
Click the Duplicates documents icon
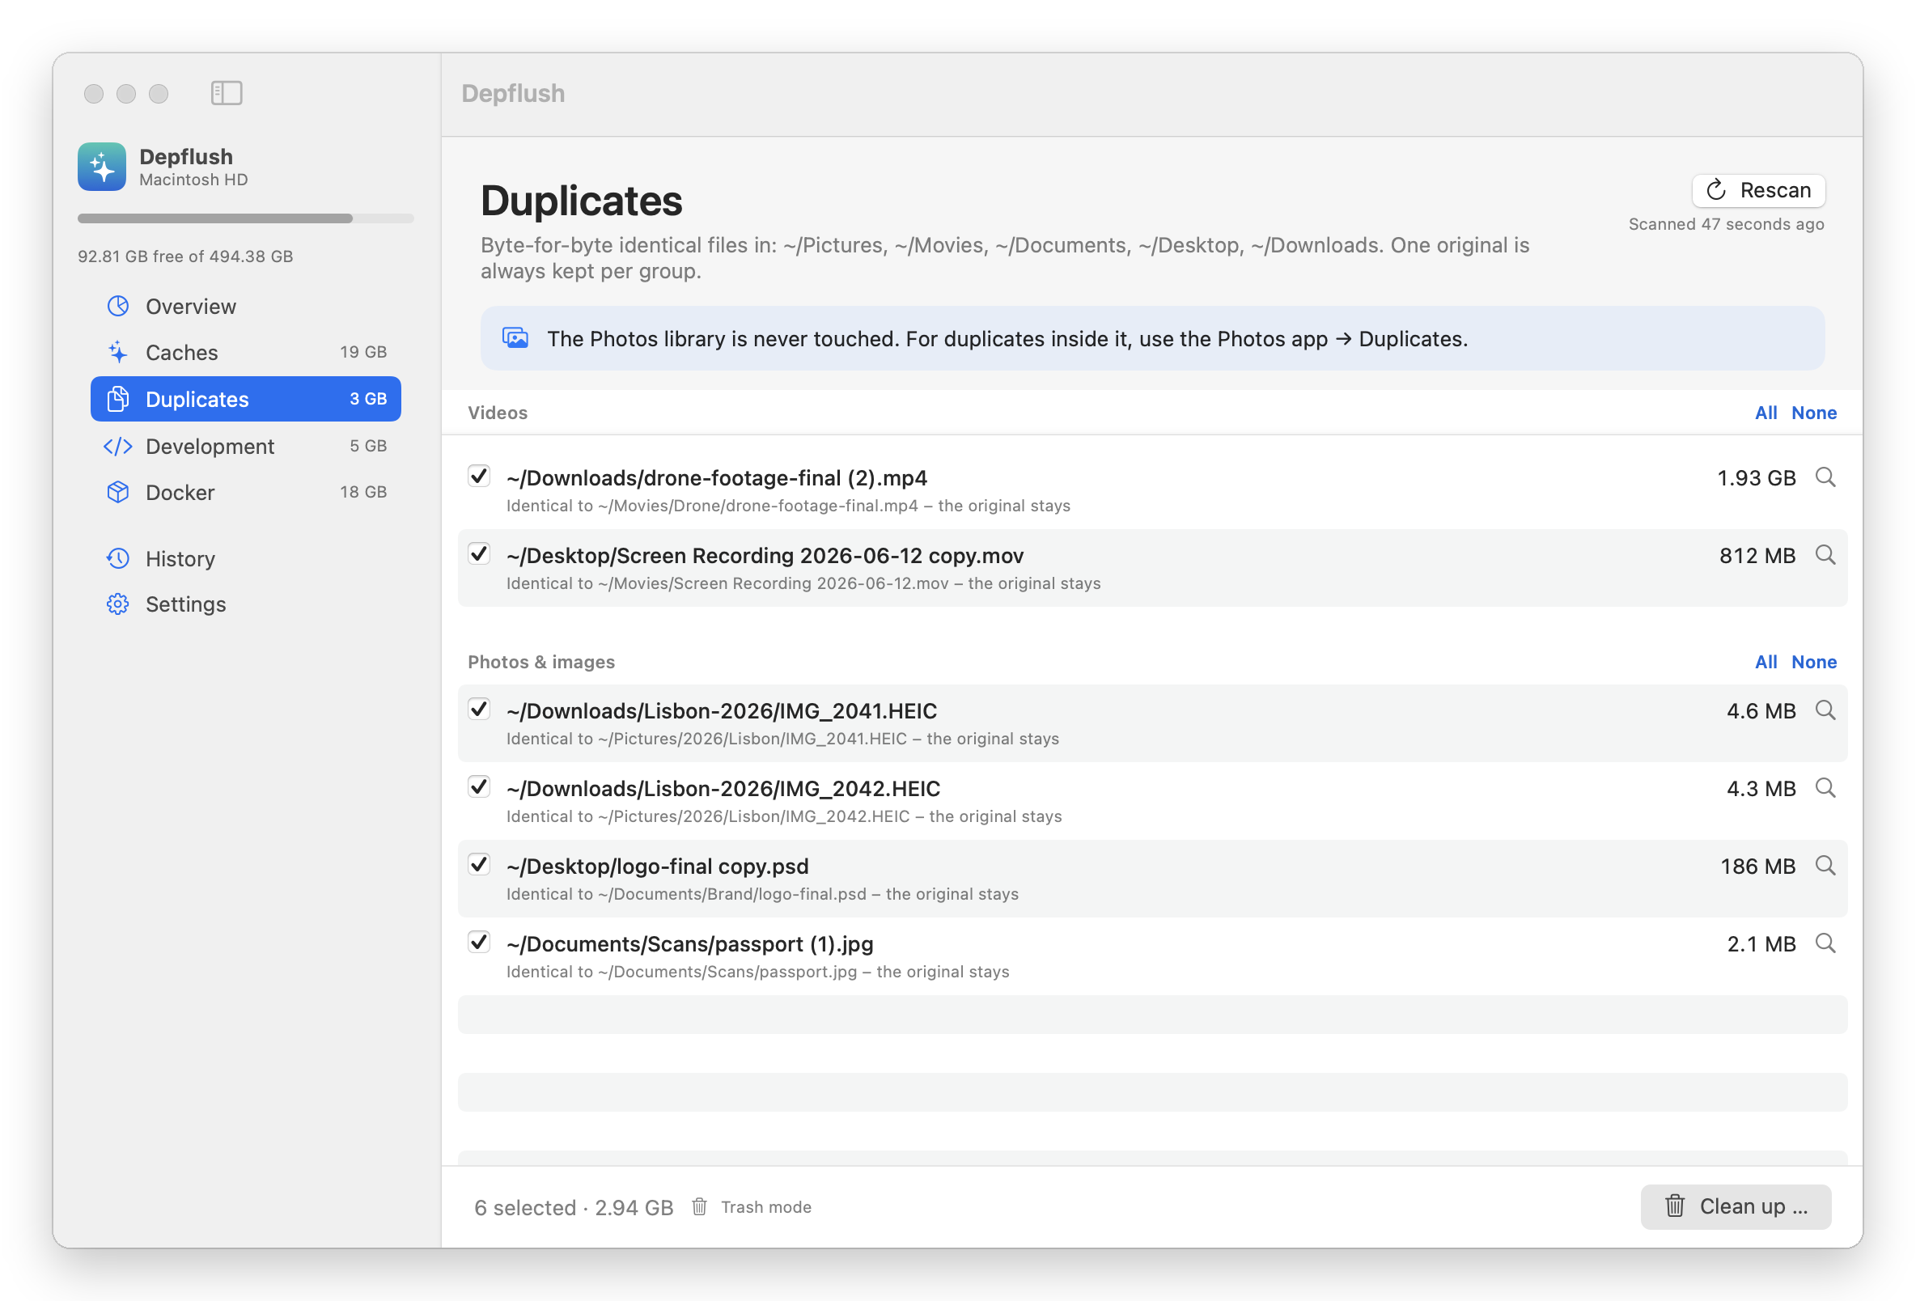118,400
